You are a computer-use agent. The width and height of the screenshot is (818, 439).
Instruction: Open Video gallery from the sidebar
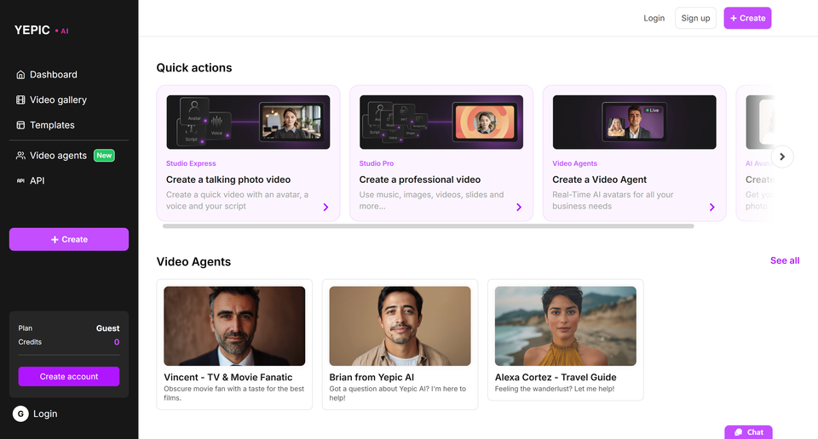pyautogui.click(x=58, y=100)
